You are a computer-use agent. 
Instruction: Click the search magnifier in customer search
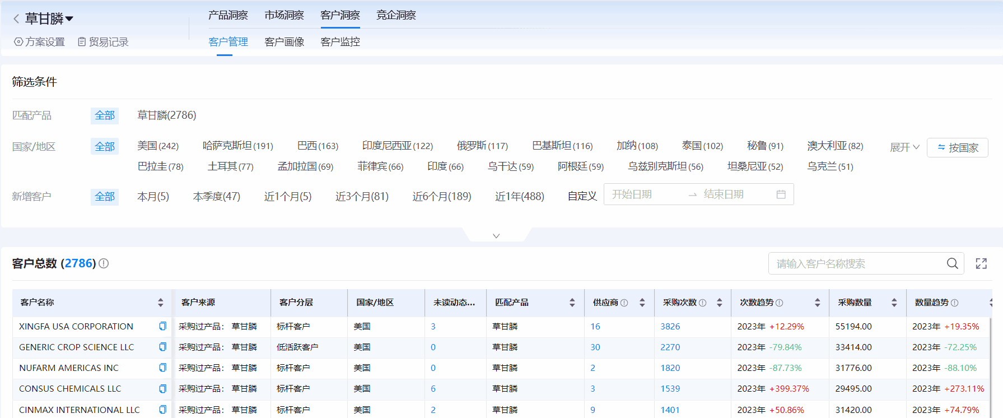tap(952, 263)
